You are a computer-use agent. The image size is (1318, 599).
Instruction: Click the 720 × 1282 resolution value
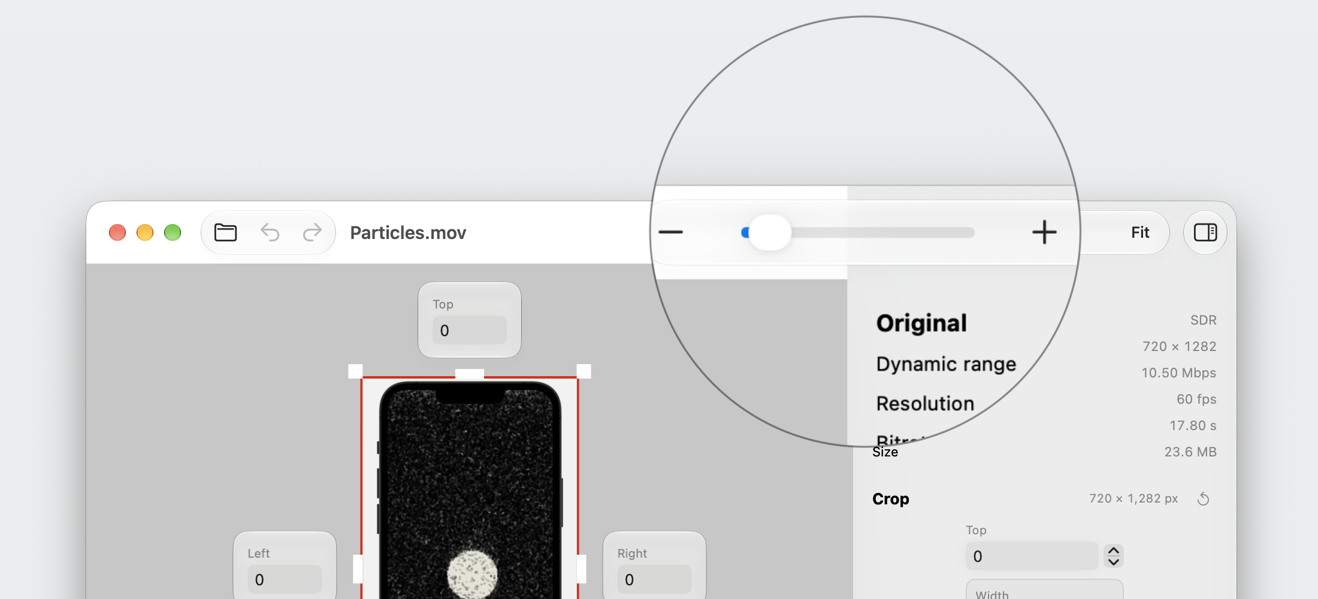pyautogui.click(x=1179, y=346)
